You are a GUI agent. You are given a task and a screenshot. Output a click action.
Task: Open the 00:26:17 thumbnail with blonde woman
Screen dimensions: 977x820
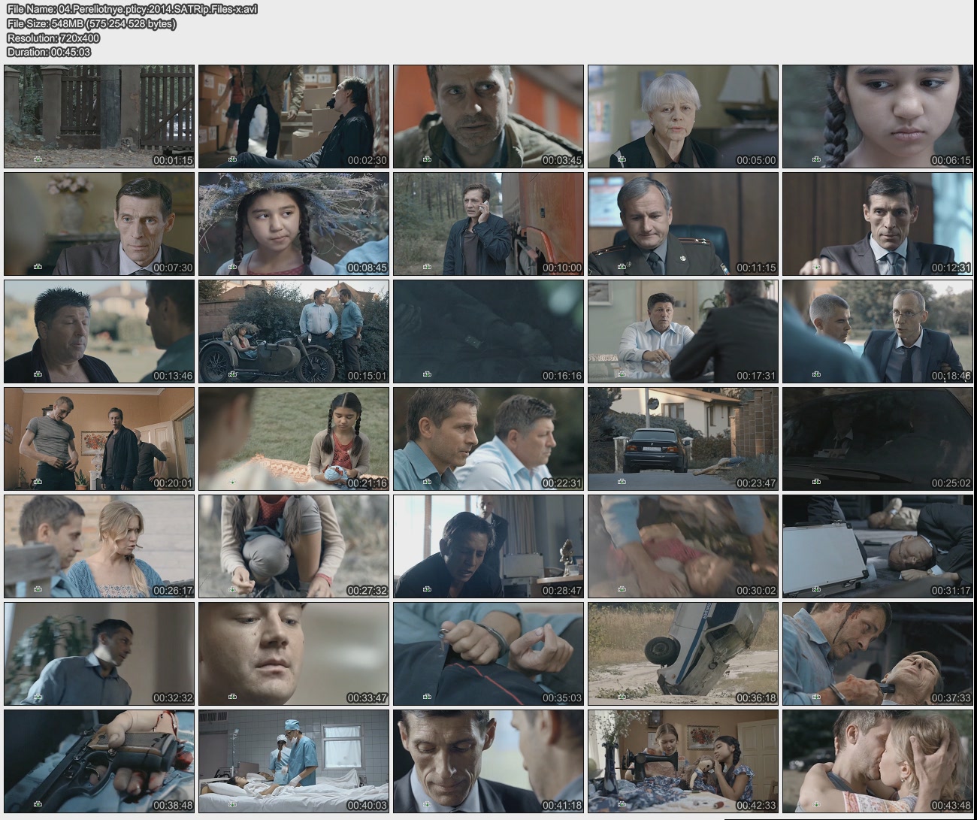coord(99,546)
